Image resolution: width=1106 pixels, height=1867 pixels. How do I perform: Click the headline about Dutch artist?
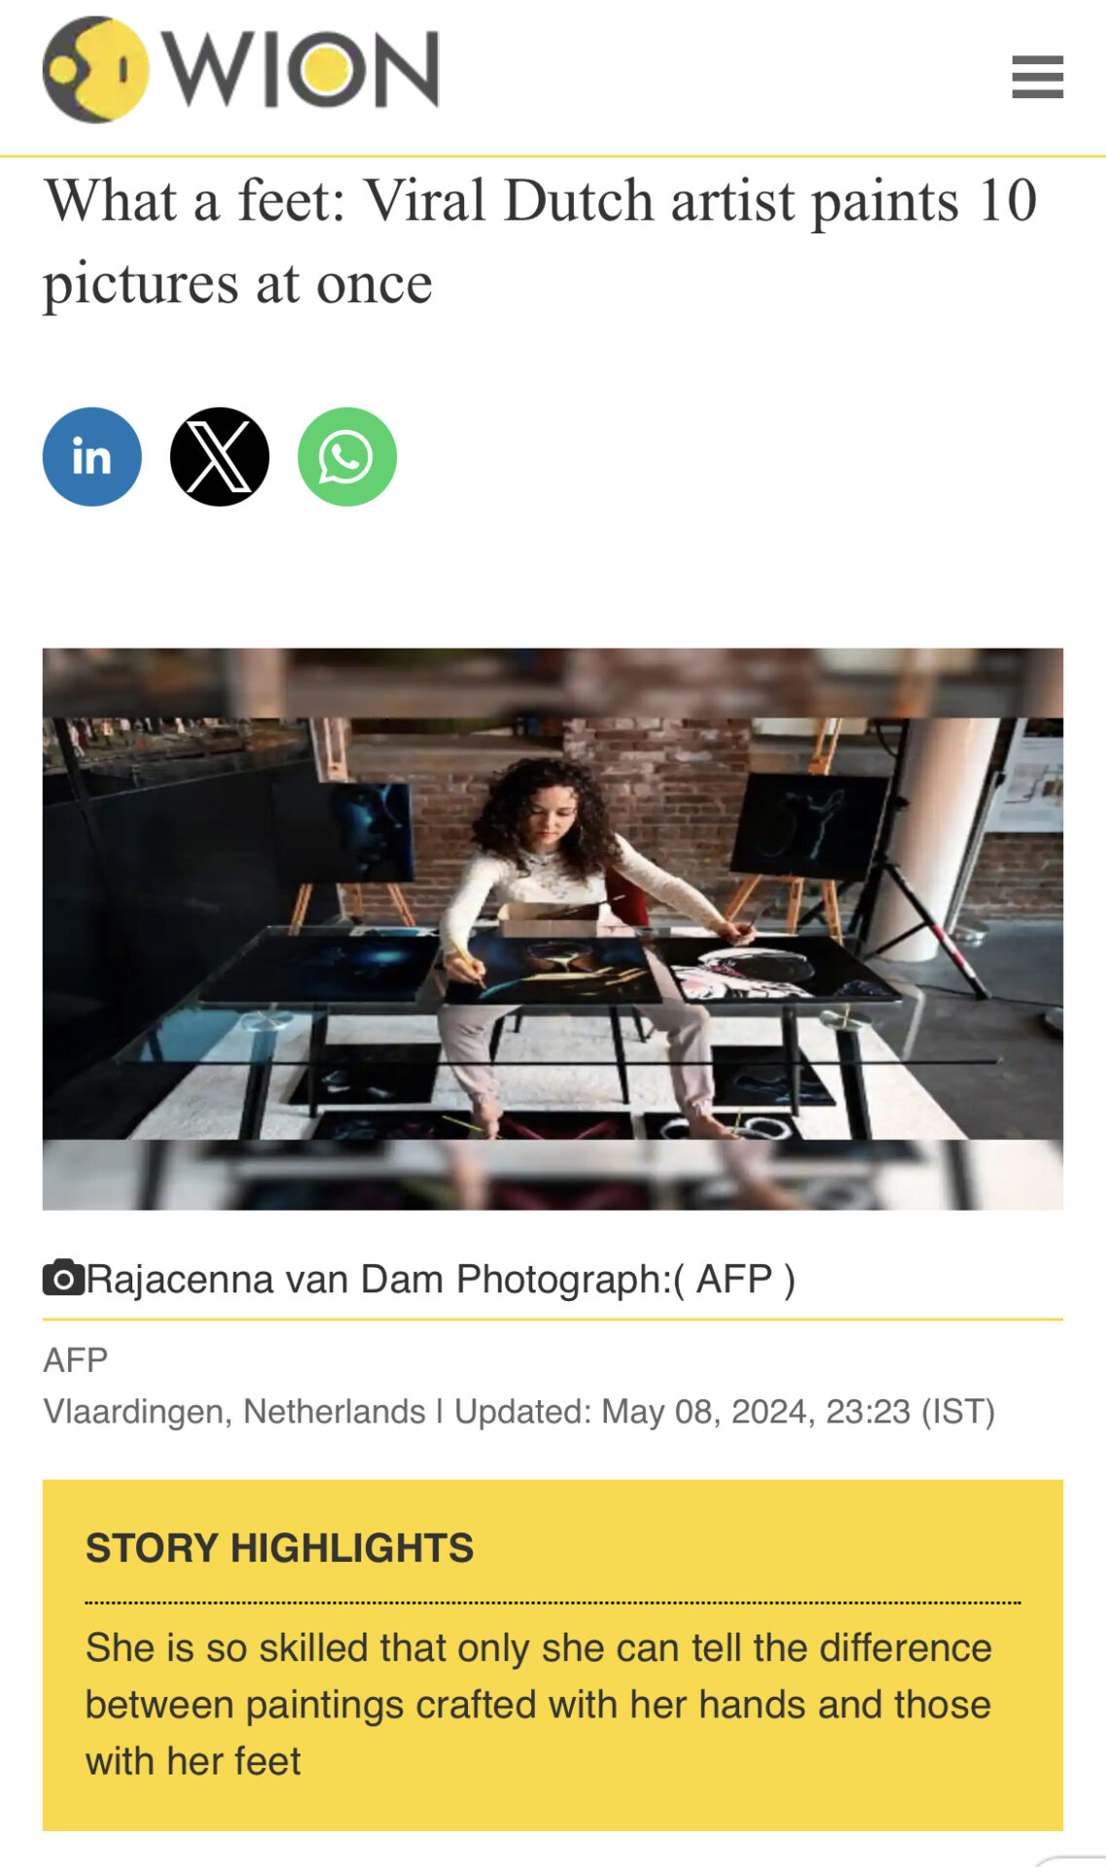541,242
